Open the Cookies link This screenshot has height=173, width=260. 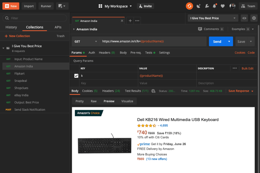pos(240,53)
